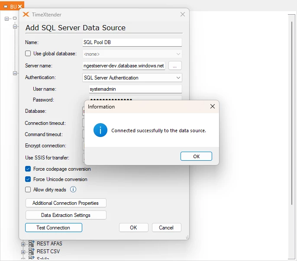Click the blue information icon
The width and height of the screenshot is (297, 261).
[100, 130]
